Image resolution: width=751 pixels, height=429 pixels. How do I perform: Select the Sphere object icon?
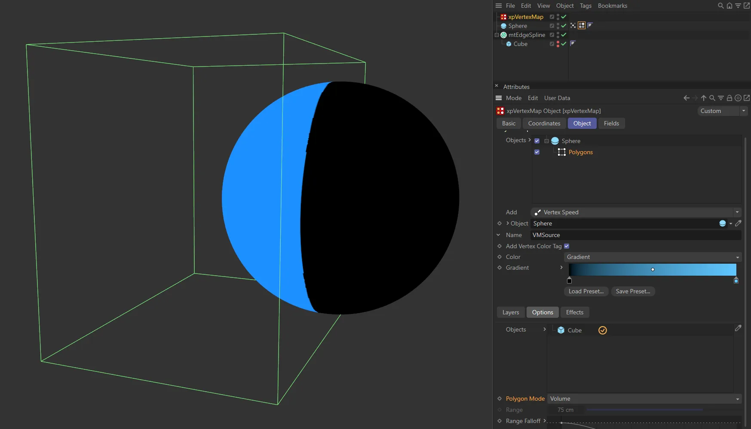click(503, 26)
